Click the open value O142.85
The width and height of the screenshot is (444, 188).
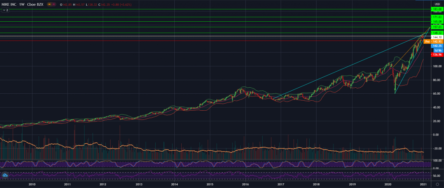pyautogui.click(x=66, y=4)
